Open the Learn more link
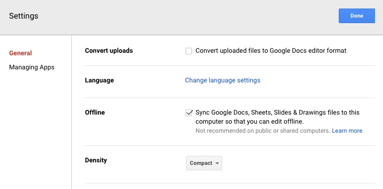Screen dimensions: 383x189 click(347, 131)
